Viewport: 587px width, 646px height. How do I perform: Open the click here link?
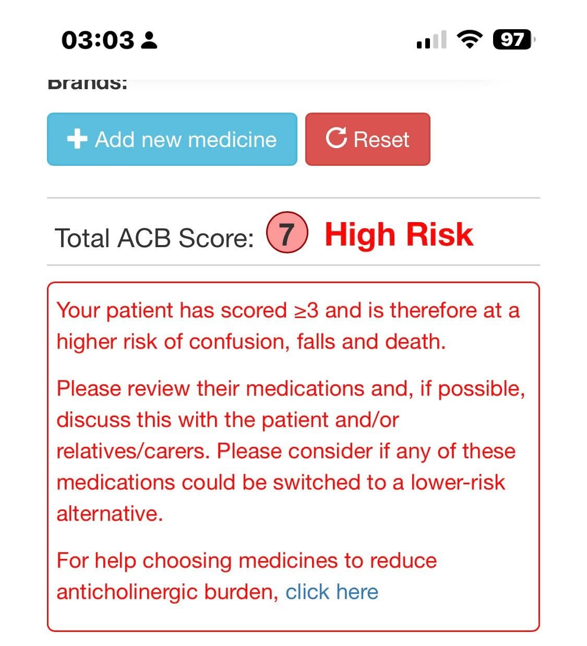click(x=332, y=592)
